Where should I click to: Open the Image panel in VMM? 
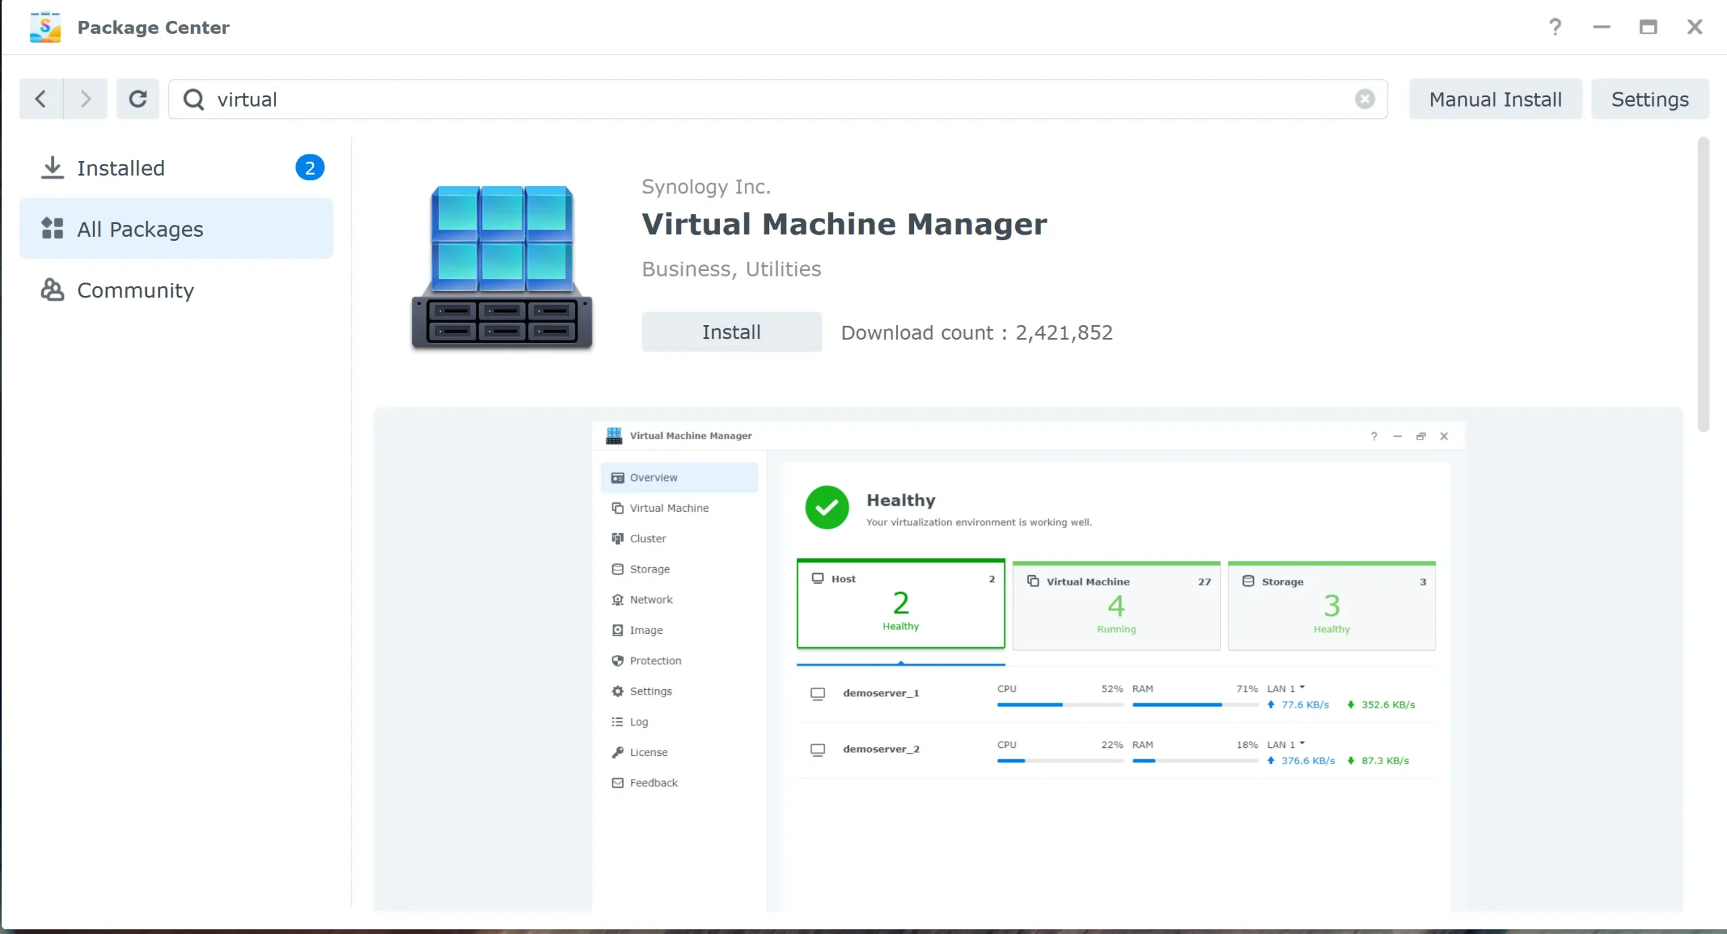[645, 630]
